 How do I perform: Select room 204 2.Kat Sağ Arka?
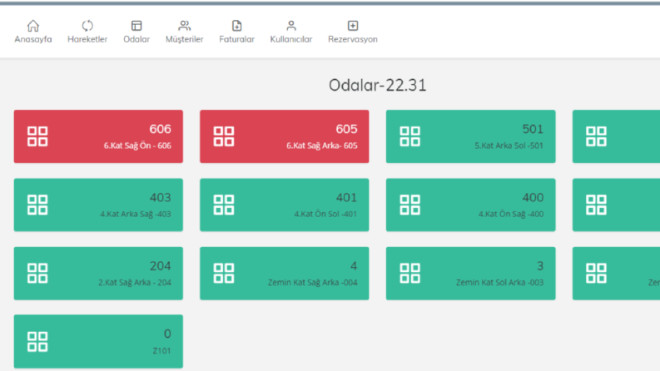coord(98,274)
